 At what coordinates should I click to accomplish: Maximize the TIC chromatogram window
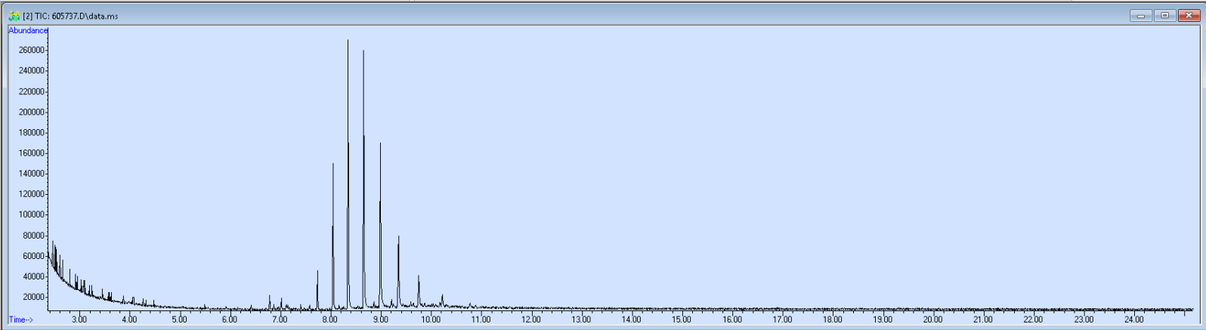(x=1165, y=15)
